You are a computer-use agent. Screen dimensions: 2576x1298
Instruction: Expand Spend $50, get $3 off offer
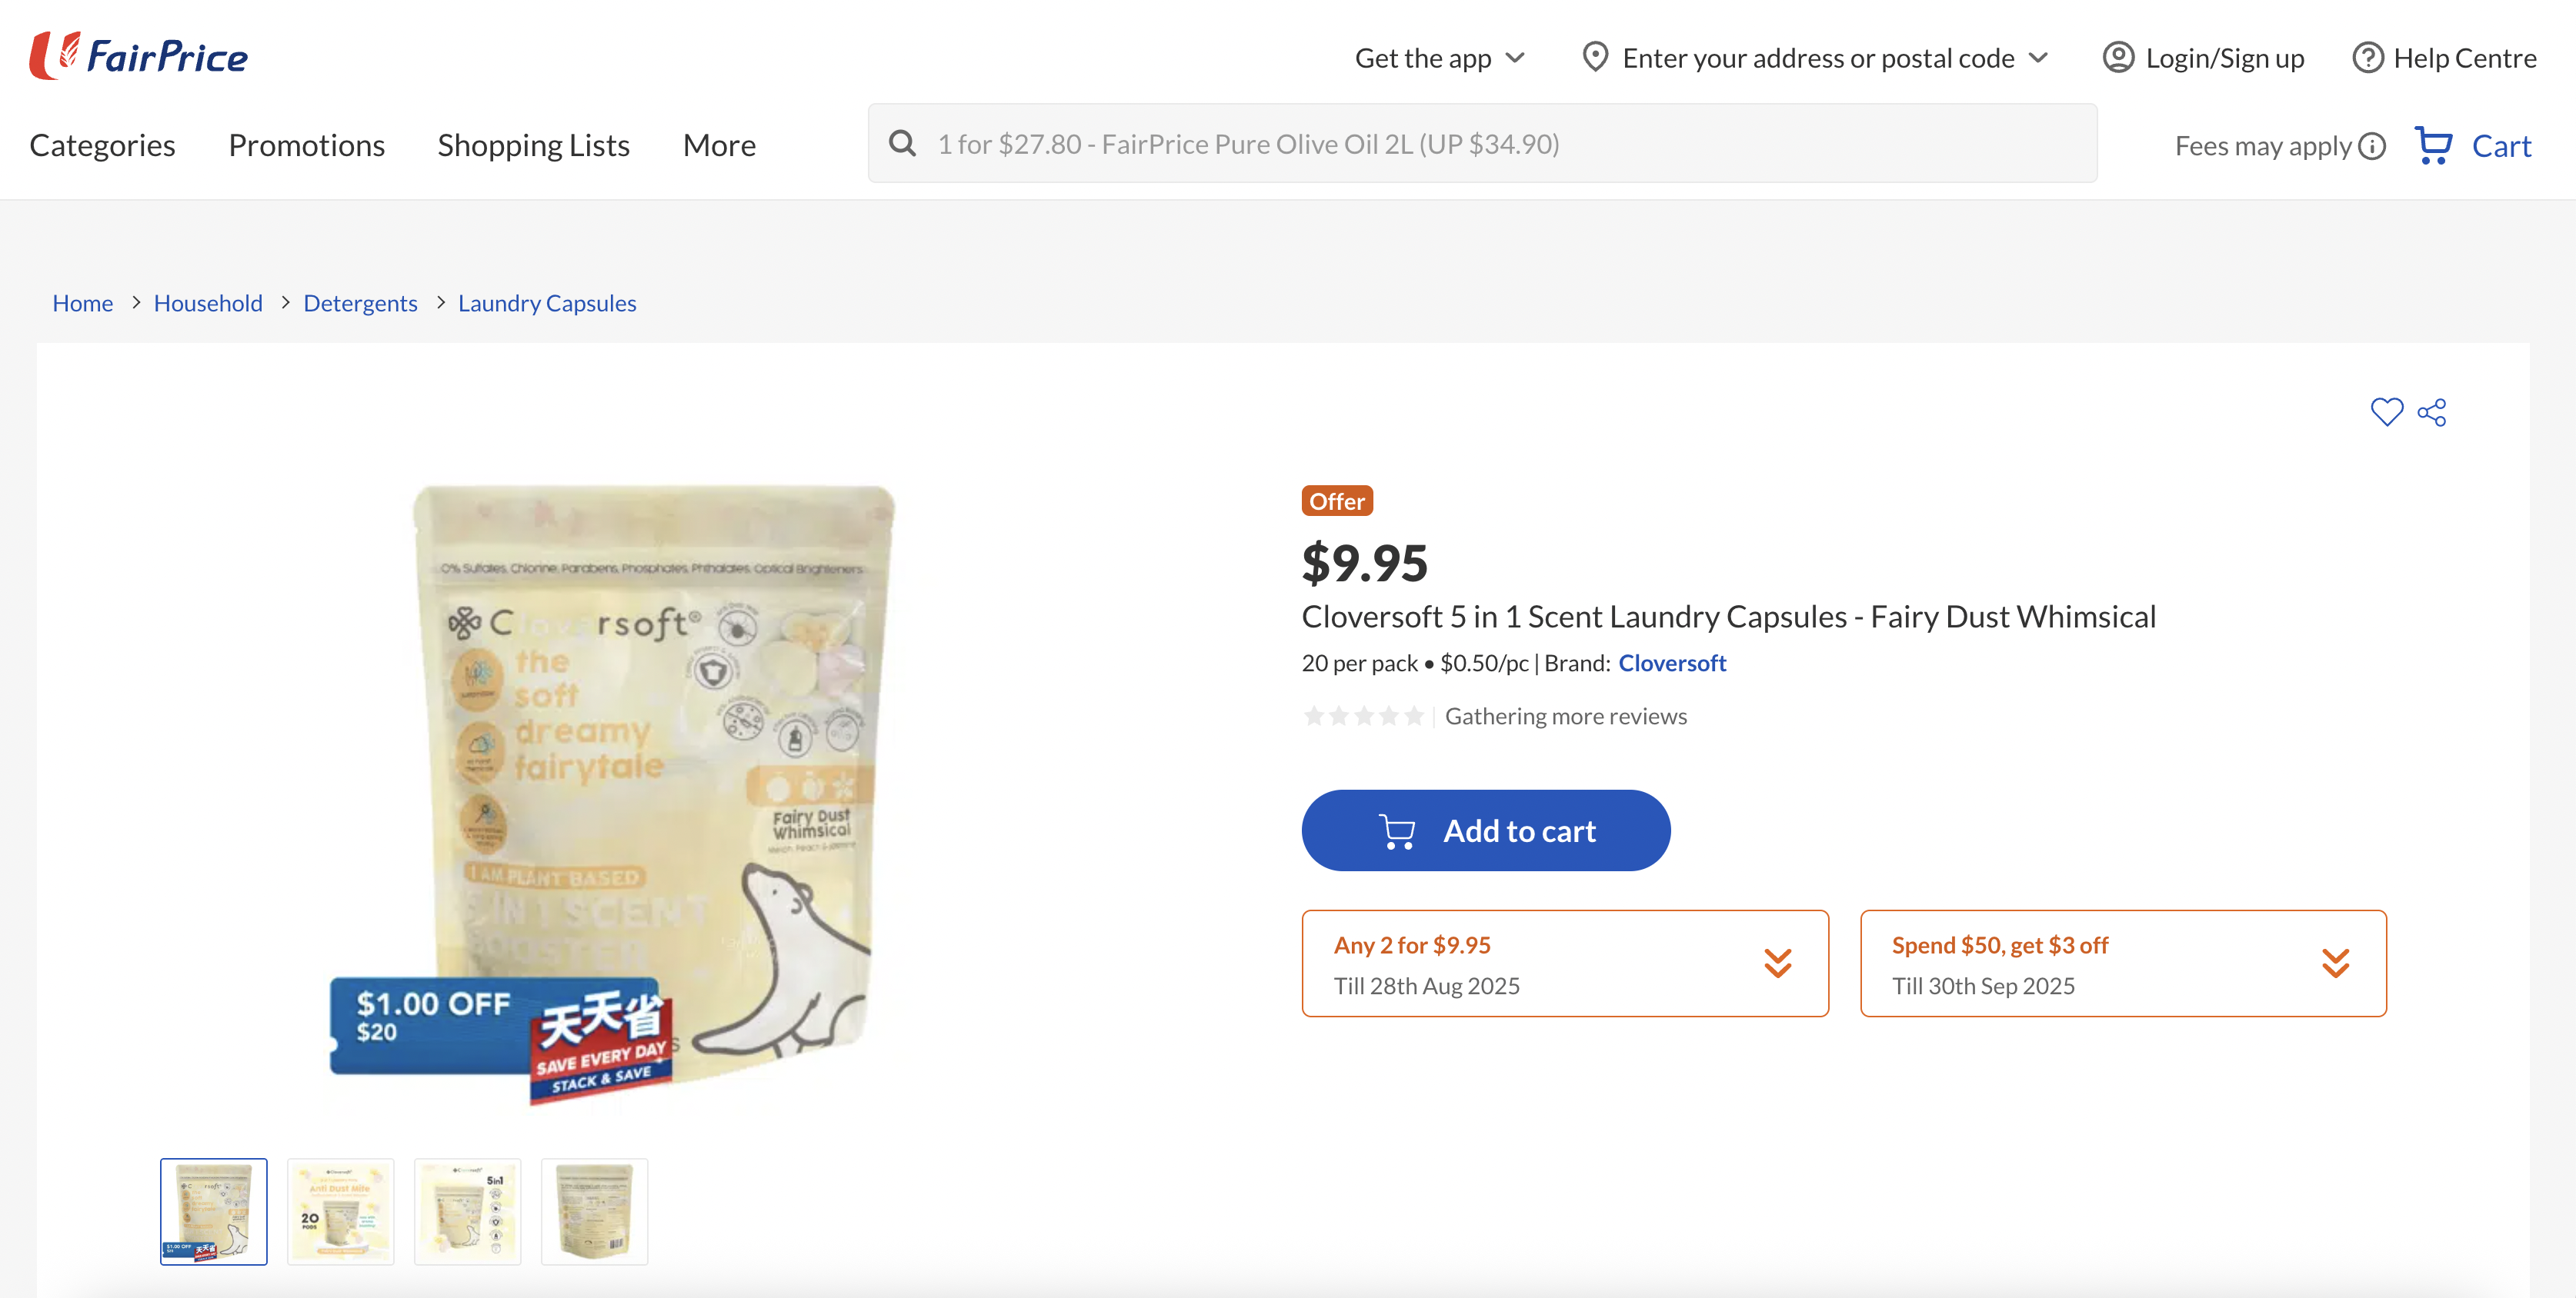[x=2335, y=964]
